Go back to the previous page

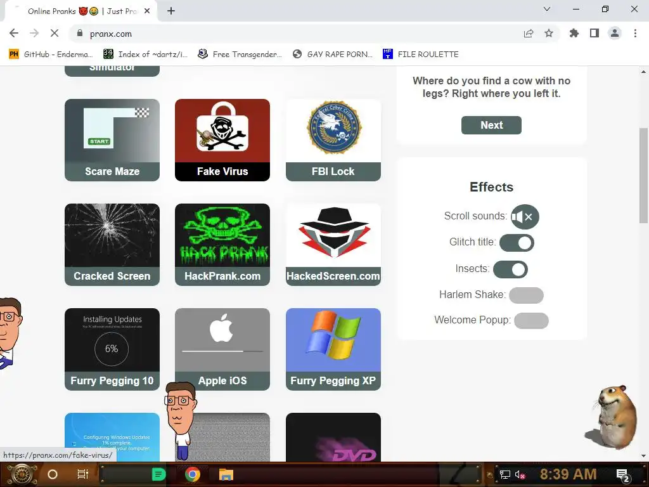[x=14, y=33]
